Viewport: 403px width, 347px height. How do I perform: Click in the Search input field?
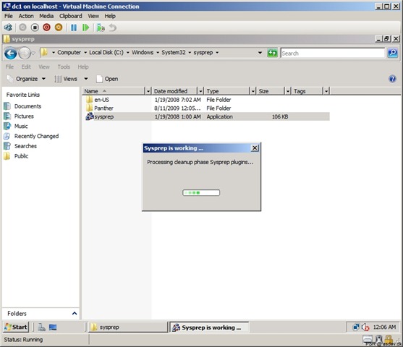click(333, 53)
